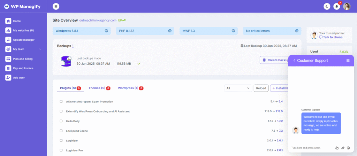Go back using the chat back arrow
357x156 pixels.
tap(294, 61)
